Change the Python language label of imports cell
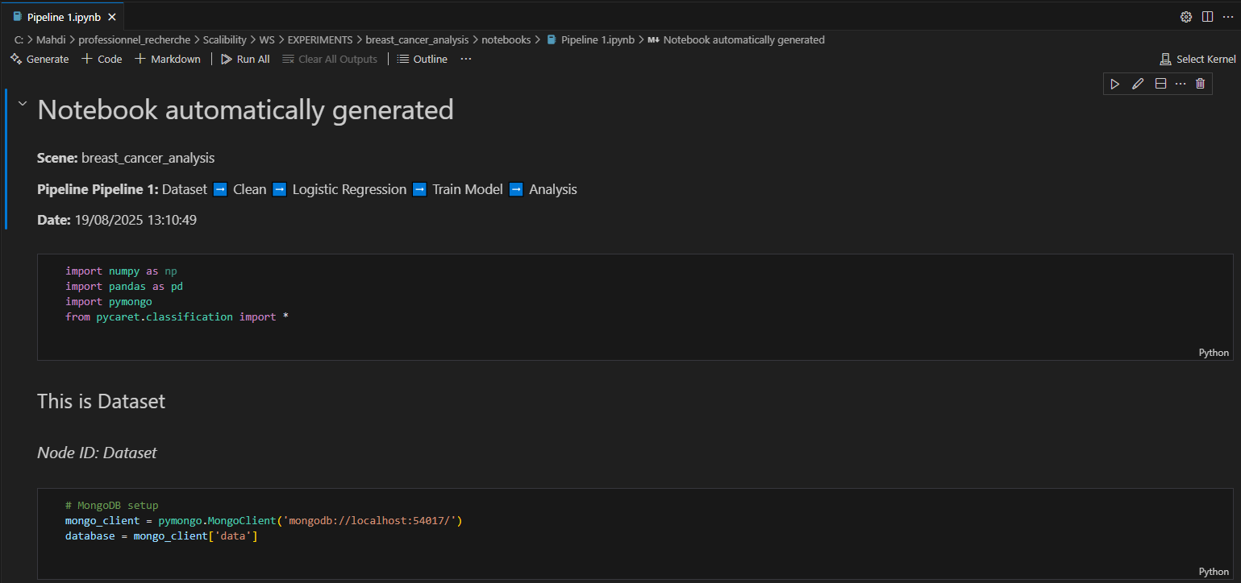This screenshot has width=1241, height=583. tap(1214, 352)
